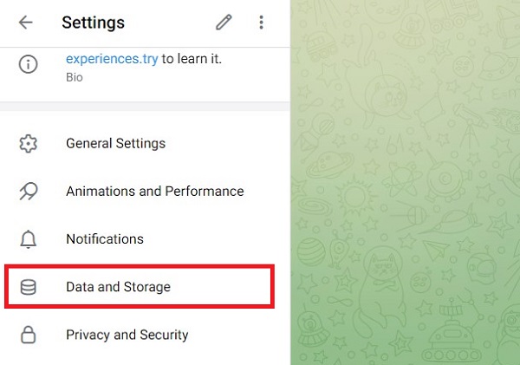520x365 pixels.
Task: Open the experiences.try link
Action: coord(112,61)
